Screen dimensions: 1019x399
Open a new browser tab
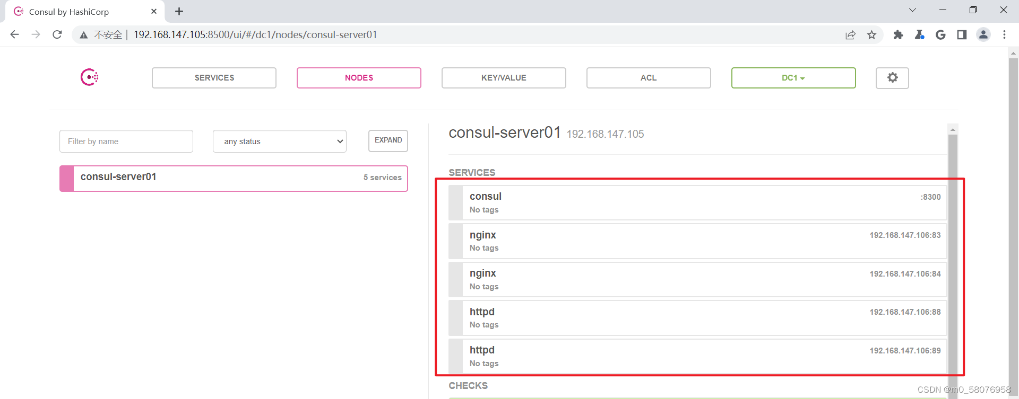[179, 11]
